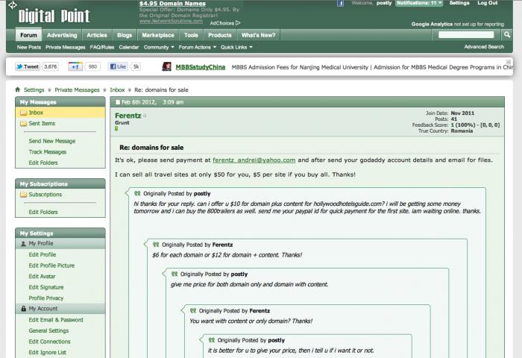Image resolution: width=522 pixels, height=358 pixels.
Task: Click the home icon in breadcrumb
Action: click(18, 89)
